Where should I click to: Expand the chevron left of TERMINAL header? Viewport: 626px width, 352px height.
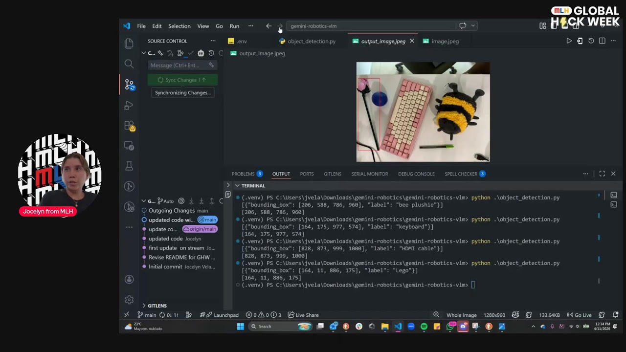click(228, 185)
